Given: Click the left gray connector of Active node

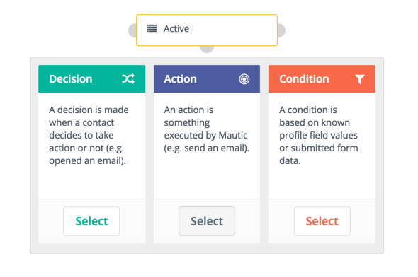Looking at the screenshot, I should pyautogui.click(x=132, y=30).
